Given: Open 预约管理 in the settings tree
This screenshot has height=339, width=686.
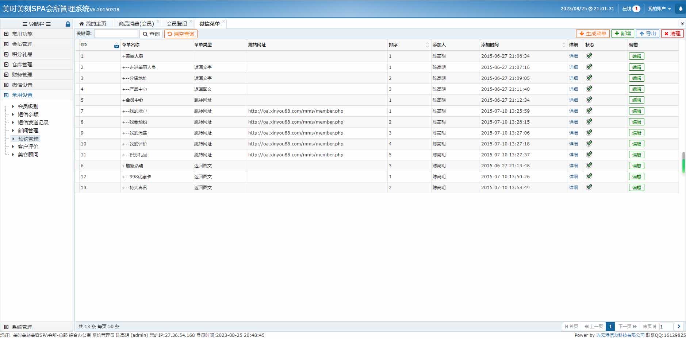Looking at the screenshot, I should [x=28, y=139].
